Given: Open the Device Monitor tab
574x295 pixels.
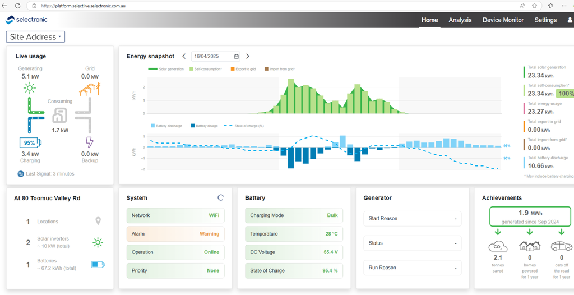Looking at the screenshot, I should (x=503, y=20).
